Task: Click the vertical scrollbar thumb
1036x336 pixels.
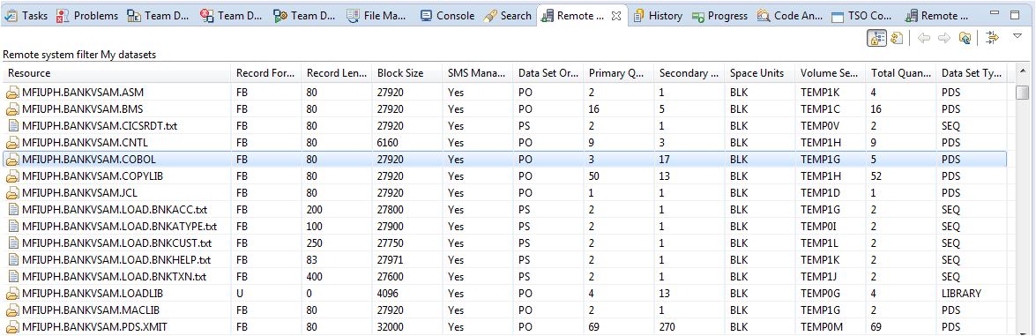Action: [1023, 92]
